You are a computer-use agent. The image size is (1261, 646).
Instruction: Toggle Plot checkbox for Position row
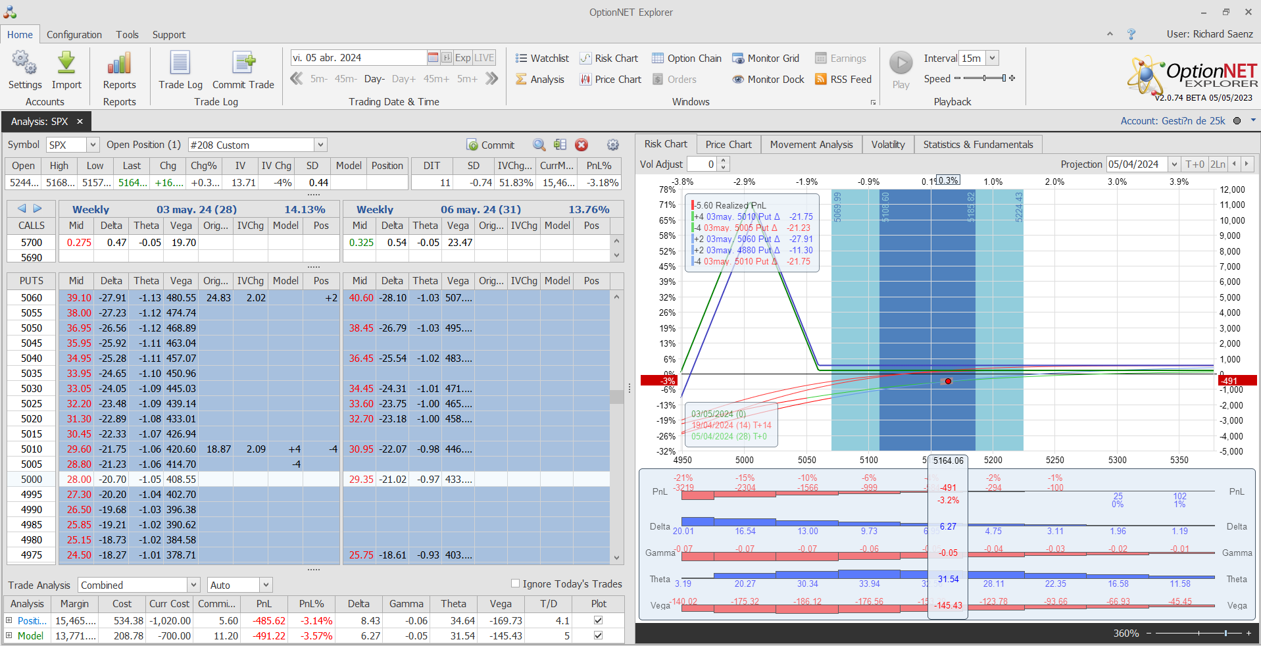click(598, 620)
